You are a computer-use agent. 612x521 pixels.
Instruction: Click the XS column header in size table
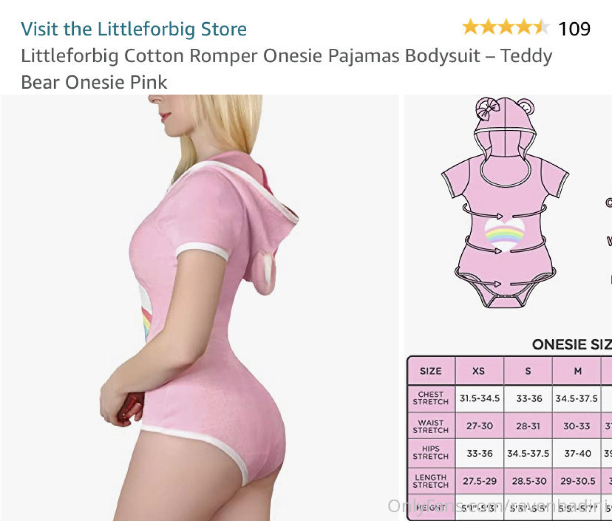[479, 371]
